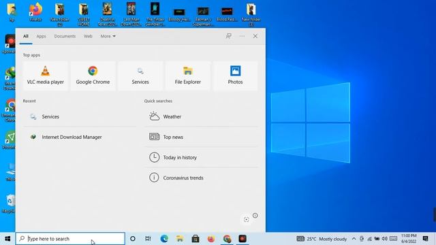Click the search panel feedback icon
The image size is (436, 245).
[229, 36]
